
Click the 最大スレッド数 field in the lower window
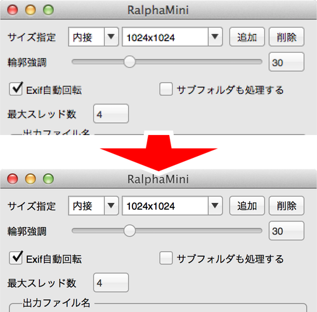click(x=111, y=283)
